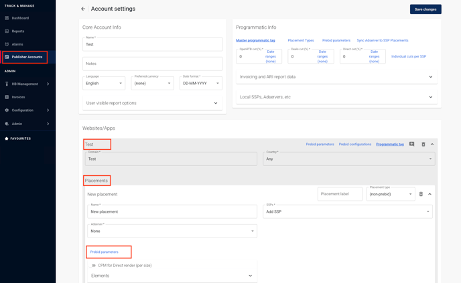Expand the HB Management submenu arrow
Image resolution: width=461 pixels, height=283 pixels.
[48, 84]
